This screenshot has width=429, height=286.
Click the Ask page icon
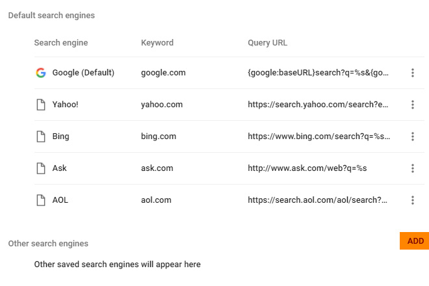point(41,168)
